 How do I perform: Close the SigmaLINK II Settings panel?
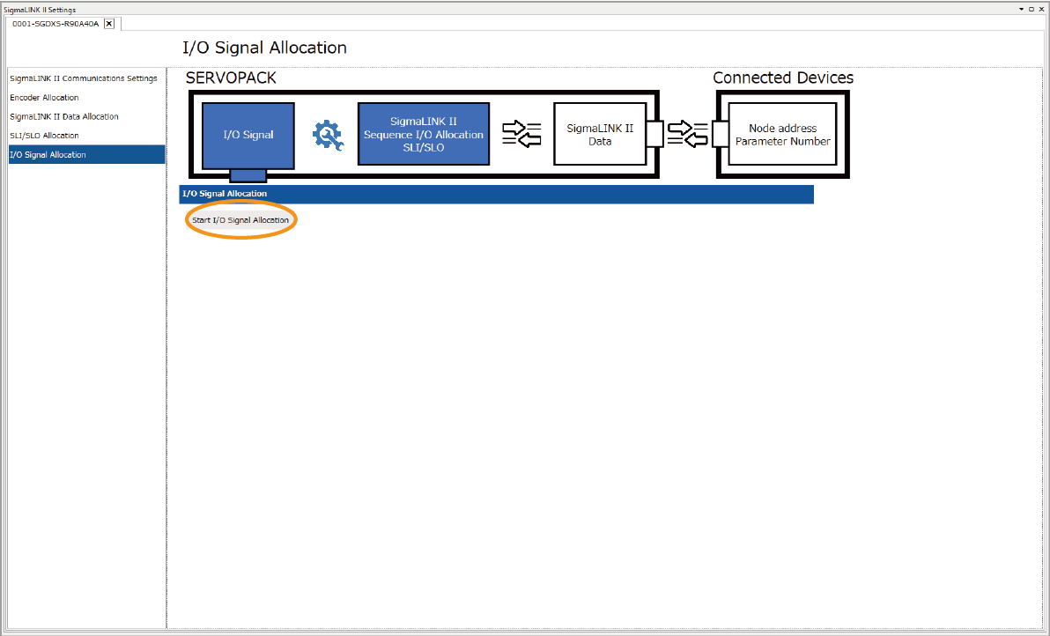point(1041,9)
